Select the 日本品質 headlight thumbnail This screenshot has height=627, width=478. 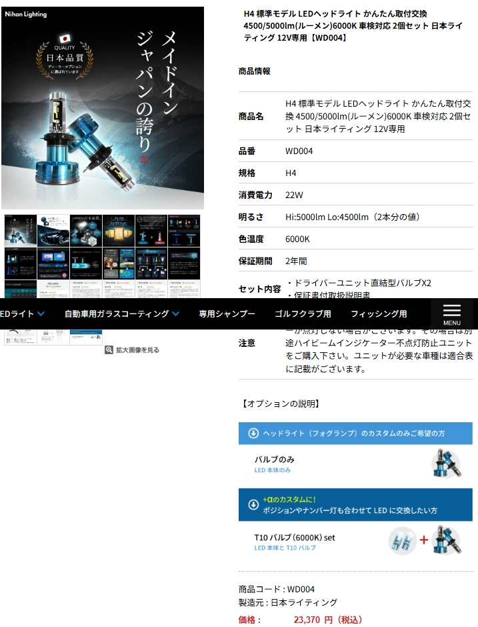click(86, 231)
